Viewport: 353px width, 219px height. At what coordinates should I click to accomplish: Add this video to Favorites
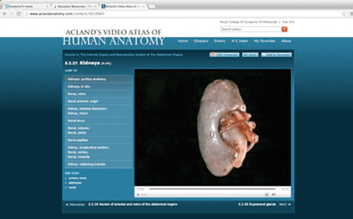click(x=276, y=54)
